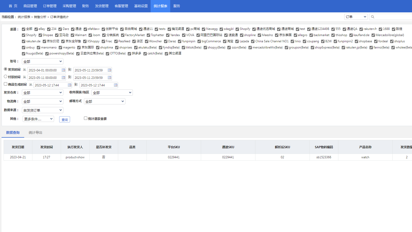Click the 平台SKU column header
This screenshot has width=412, height=232.
tap(174, 147)
